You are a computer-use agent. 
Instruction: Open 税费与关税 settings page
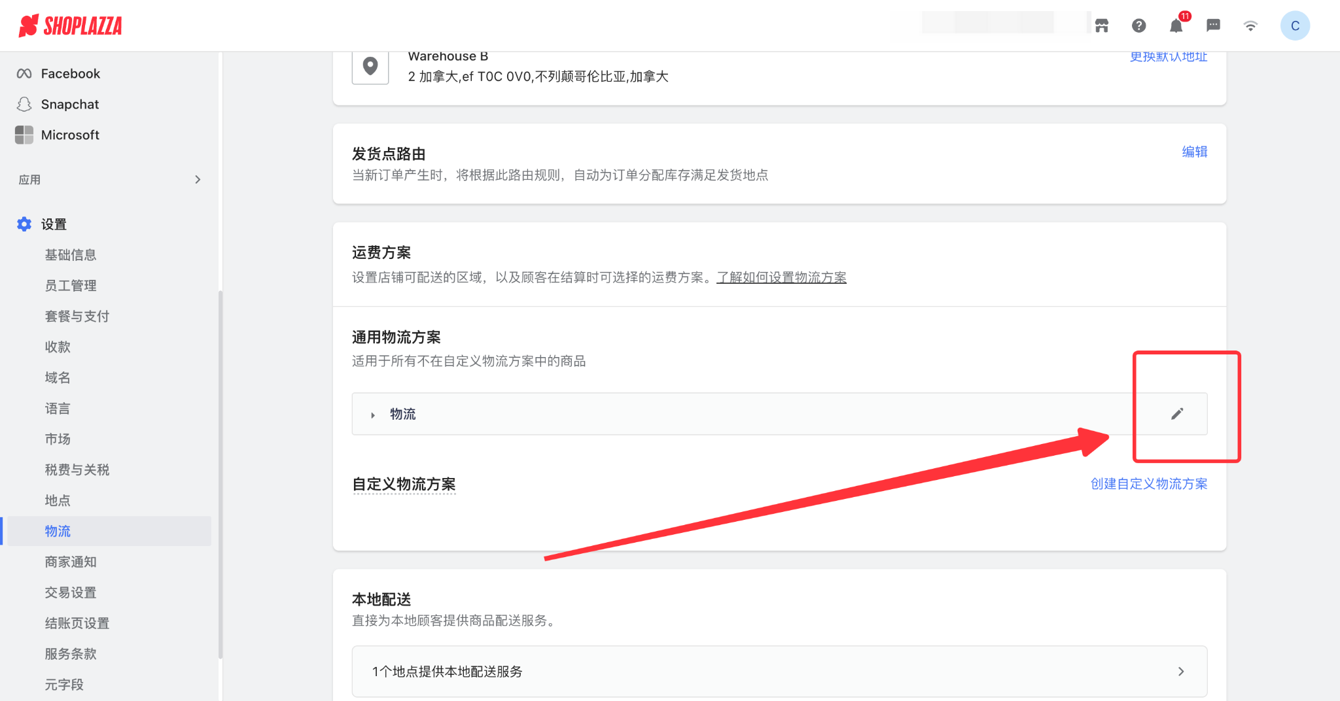pyautogui.click(x=77, y=470)
